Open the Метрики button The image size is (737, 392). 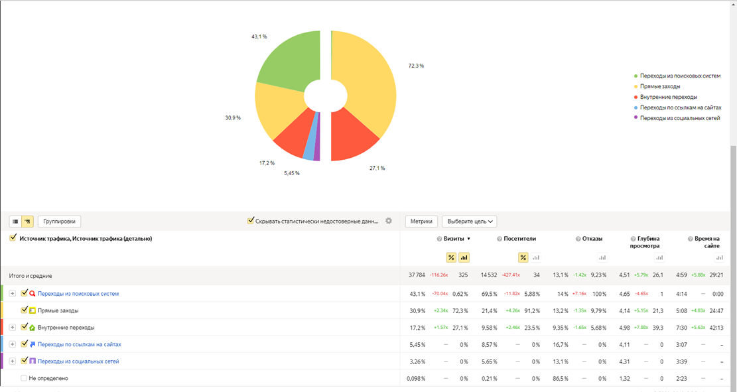(421, 222)
